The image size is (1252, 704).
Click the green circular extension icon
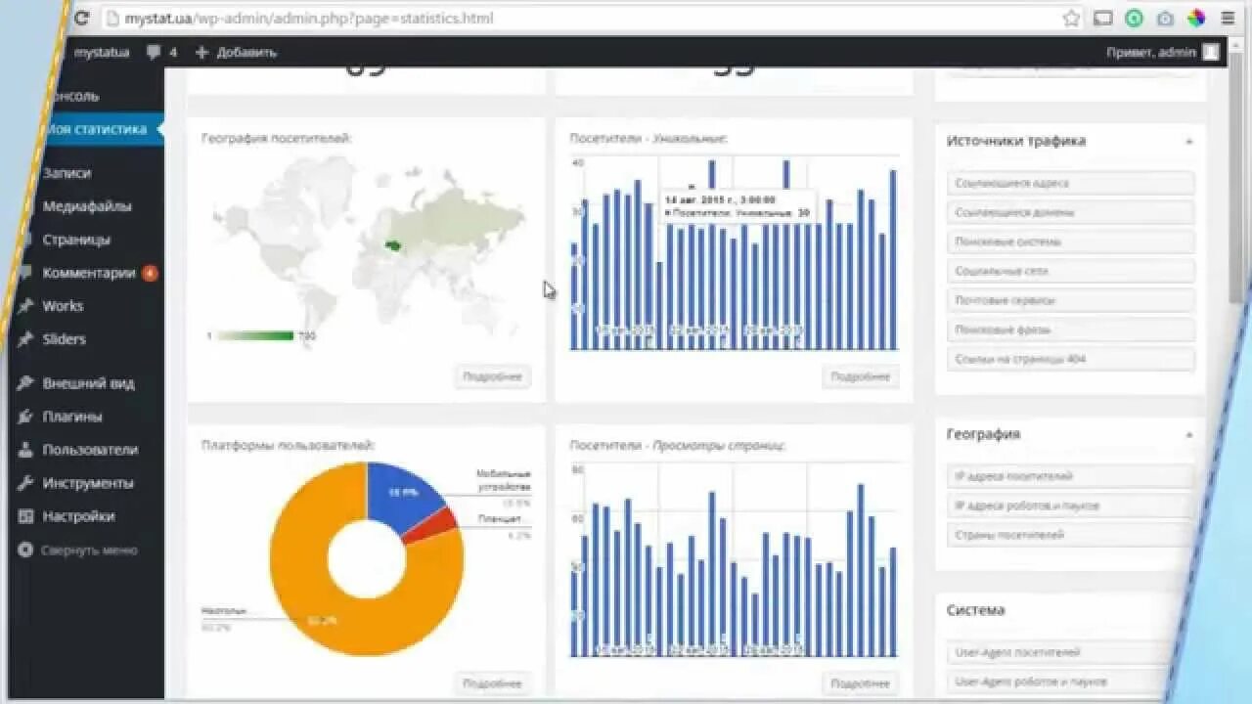click(x=1135, y=18)
